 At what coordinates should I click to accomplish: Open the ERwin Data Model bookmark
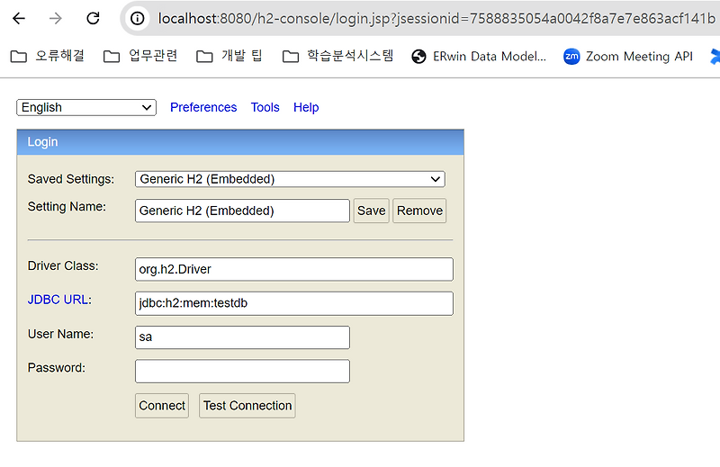(479, 56)
